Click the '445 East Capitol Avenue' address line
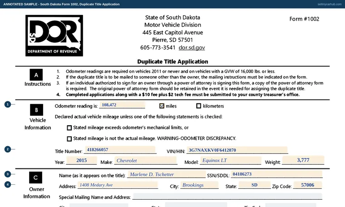 (x=172, y=33)
